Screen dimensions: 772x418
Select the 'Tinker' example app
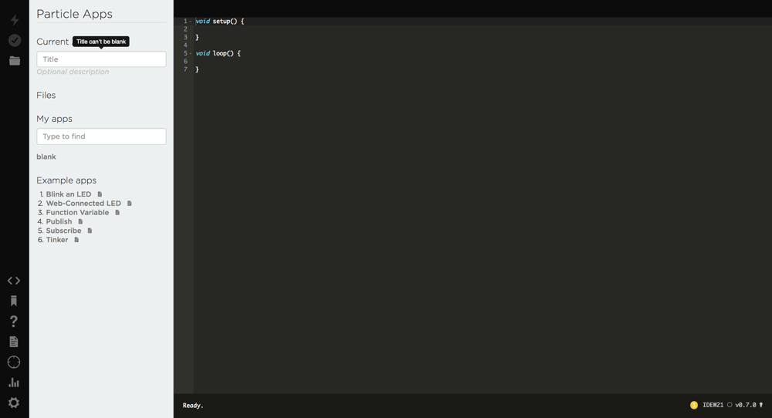pyautogui.click(x=57, y=240)
